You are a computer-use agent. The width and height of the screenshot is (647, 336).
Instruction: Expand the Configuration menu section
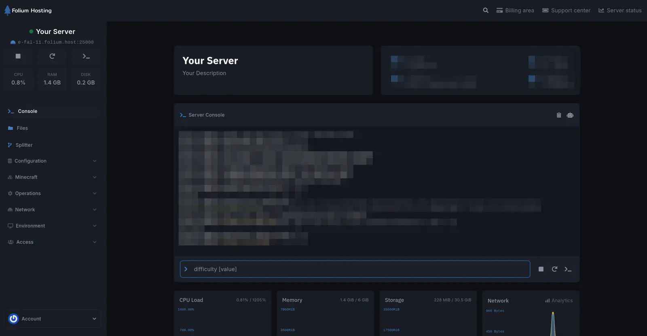(52, 161)
